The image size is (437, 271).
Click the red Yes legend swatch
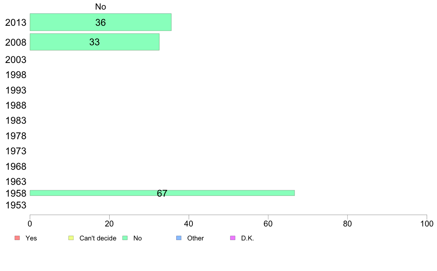click(x=17, y=238)
